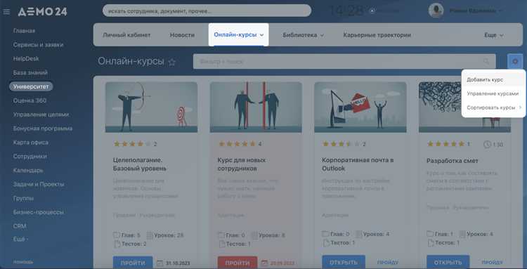
Task: Click the red calendar icon on Курс для новых сотрудников
Action: [x=264, y=263]
